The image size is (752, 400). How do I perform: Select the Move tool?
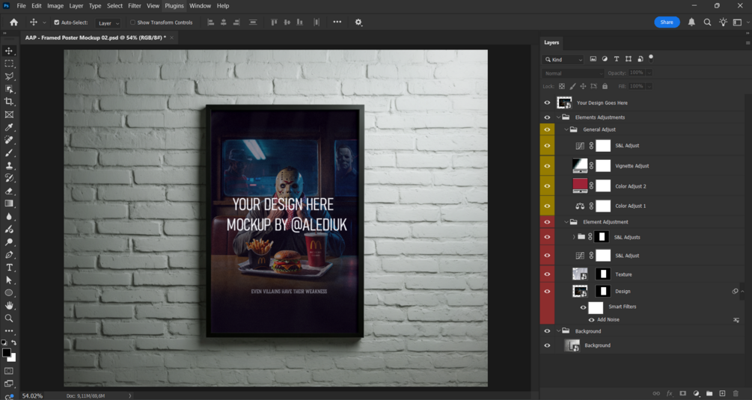click(x=9, y=51)
